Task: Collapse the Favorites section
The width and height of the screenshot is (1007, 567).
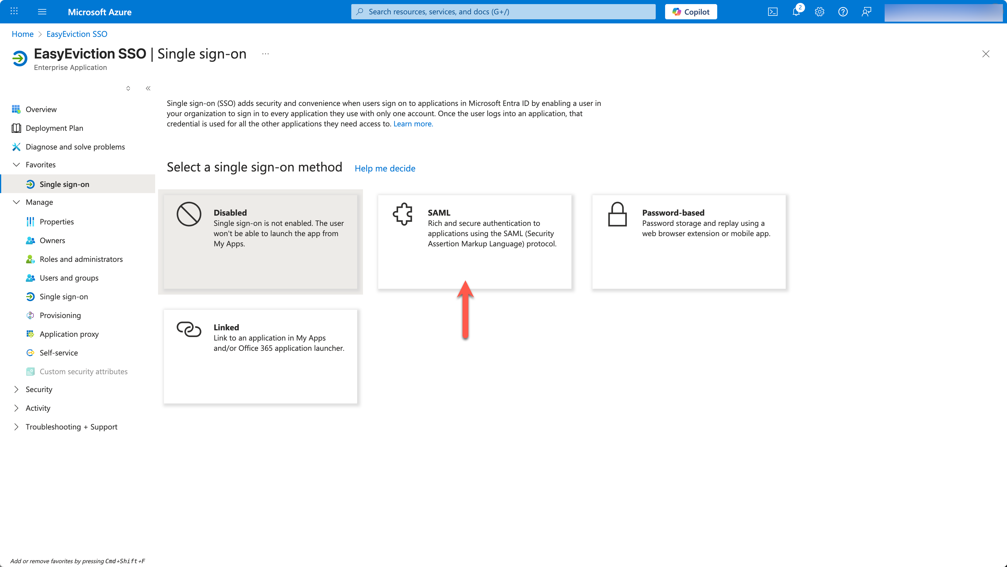Action: [x=16, y=164]
